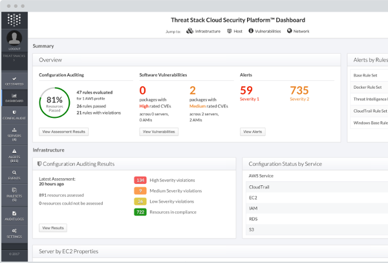Open Get Started checkmark icon in sidebar
388x263 pixels.
coord(14,80)
